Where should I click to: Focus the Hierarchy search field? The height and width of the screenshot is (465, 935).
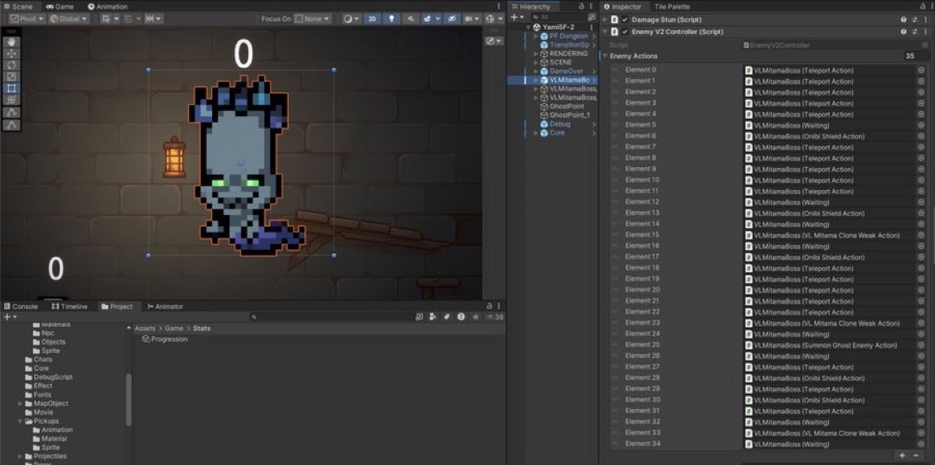(557, 18)
